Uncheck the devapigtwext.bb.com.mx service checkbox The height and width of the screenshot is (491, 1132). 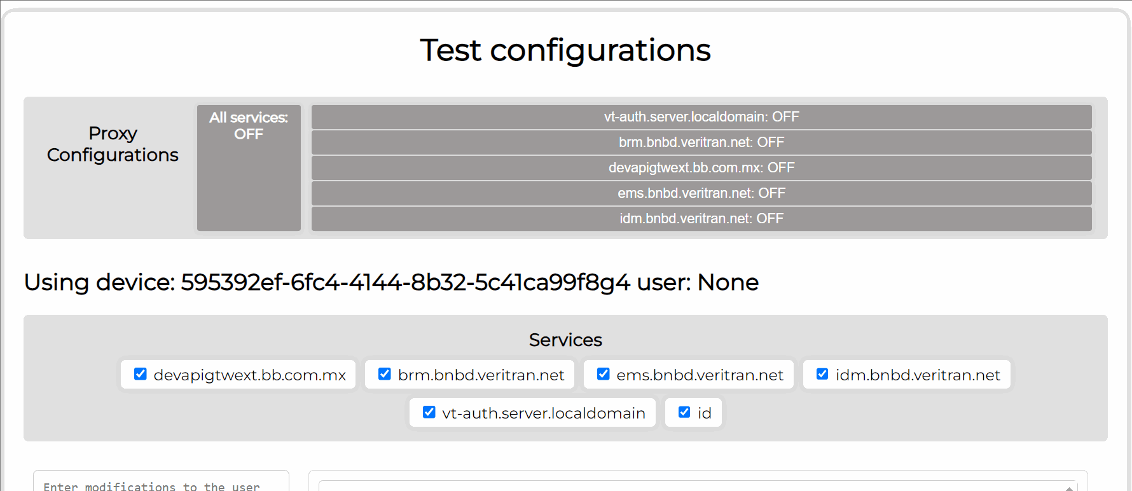point(141,374)
